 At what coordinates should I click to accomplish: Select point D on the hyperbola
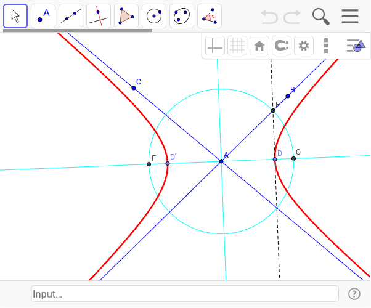point(275,160)
